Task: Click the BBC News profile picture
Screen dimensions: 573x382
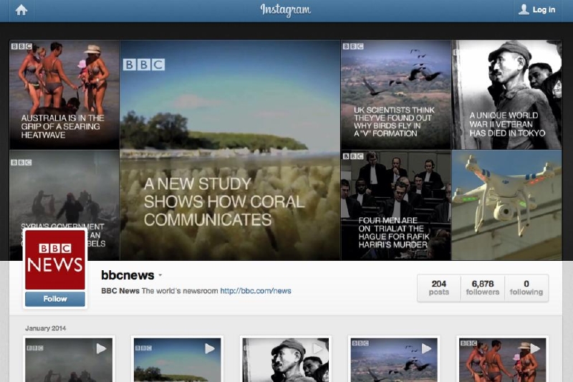Action: click(x=55, y=259)
